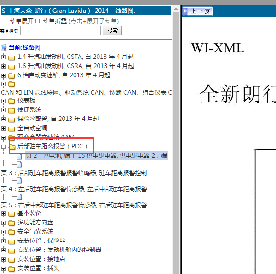
Task: Click left panel scrollbar up arrow
Action: [x=176, y=9]
